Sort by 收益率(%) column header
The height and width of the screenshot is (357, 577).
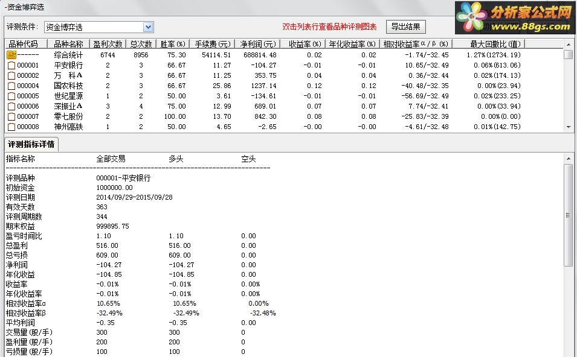(303, 44)
